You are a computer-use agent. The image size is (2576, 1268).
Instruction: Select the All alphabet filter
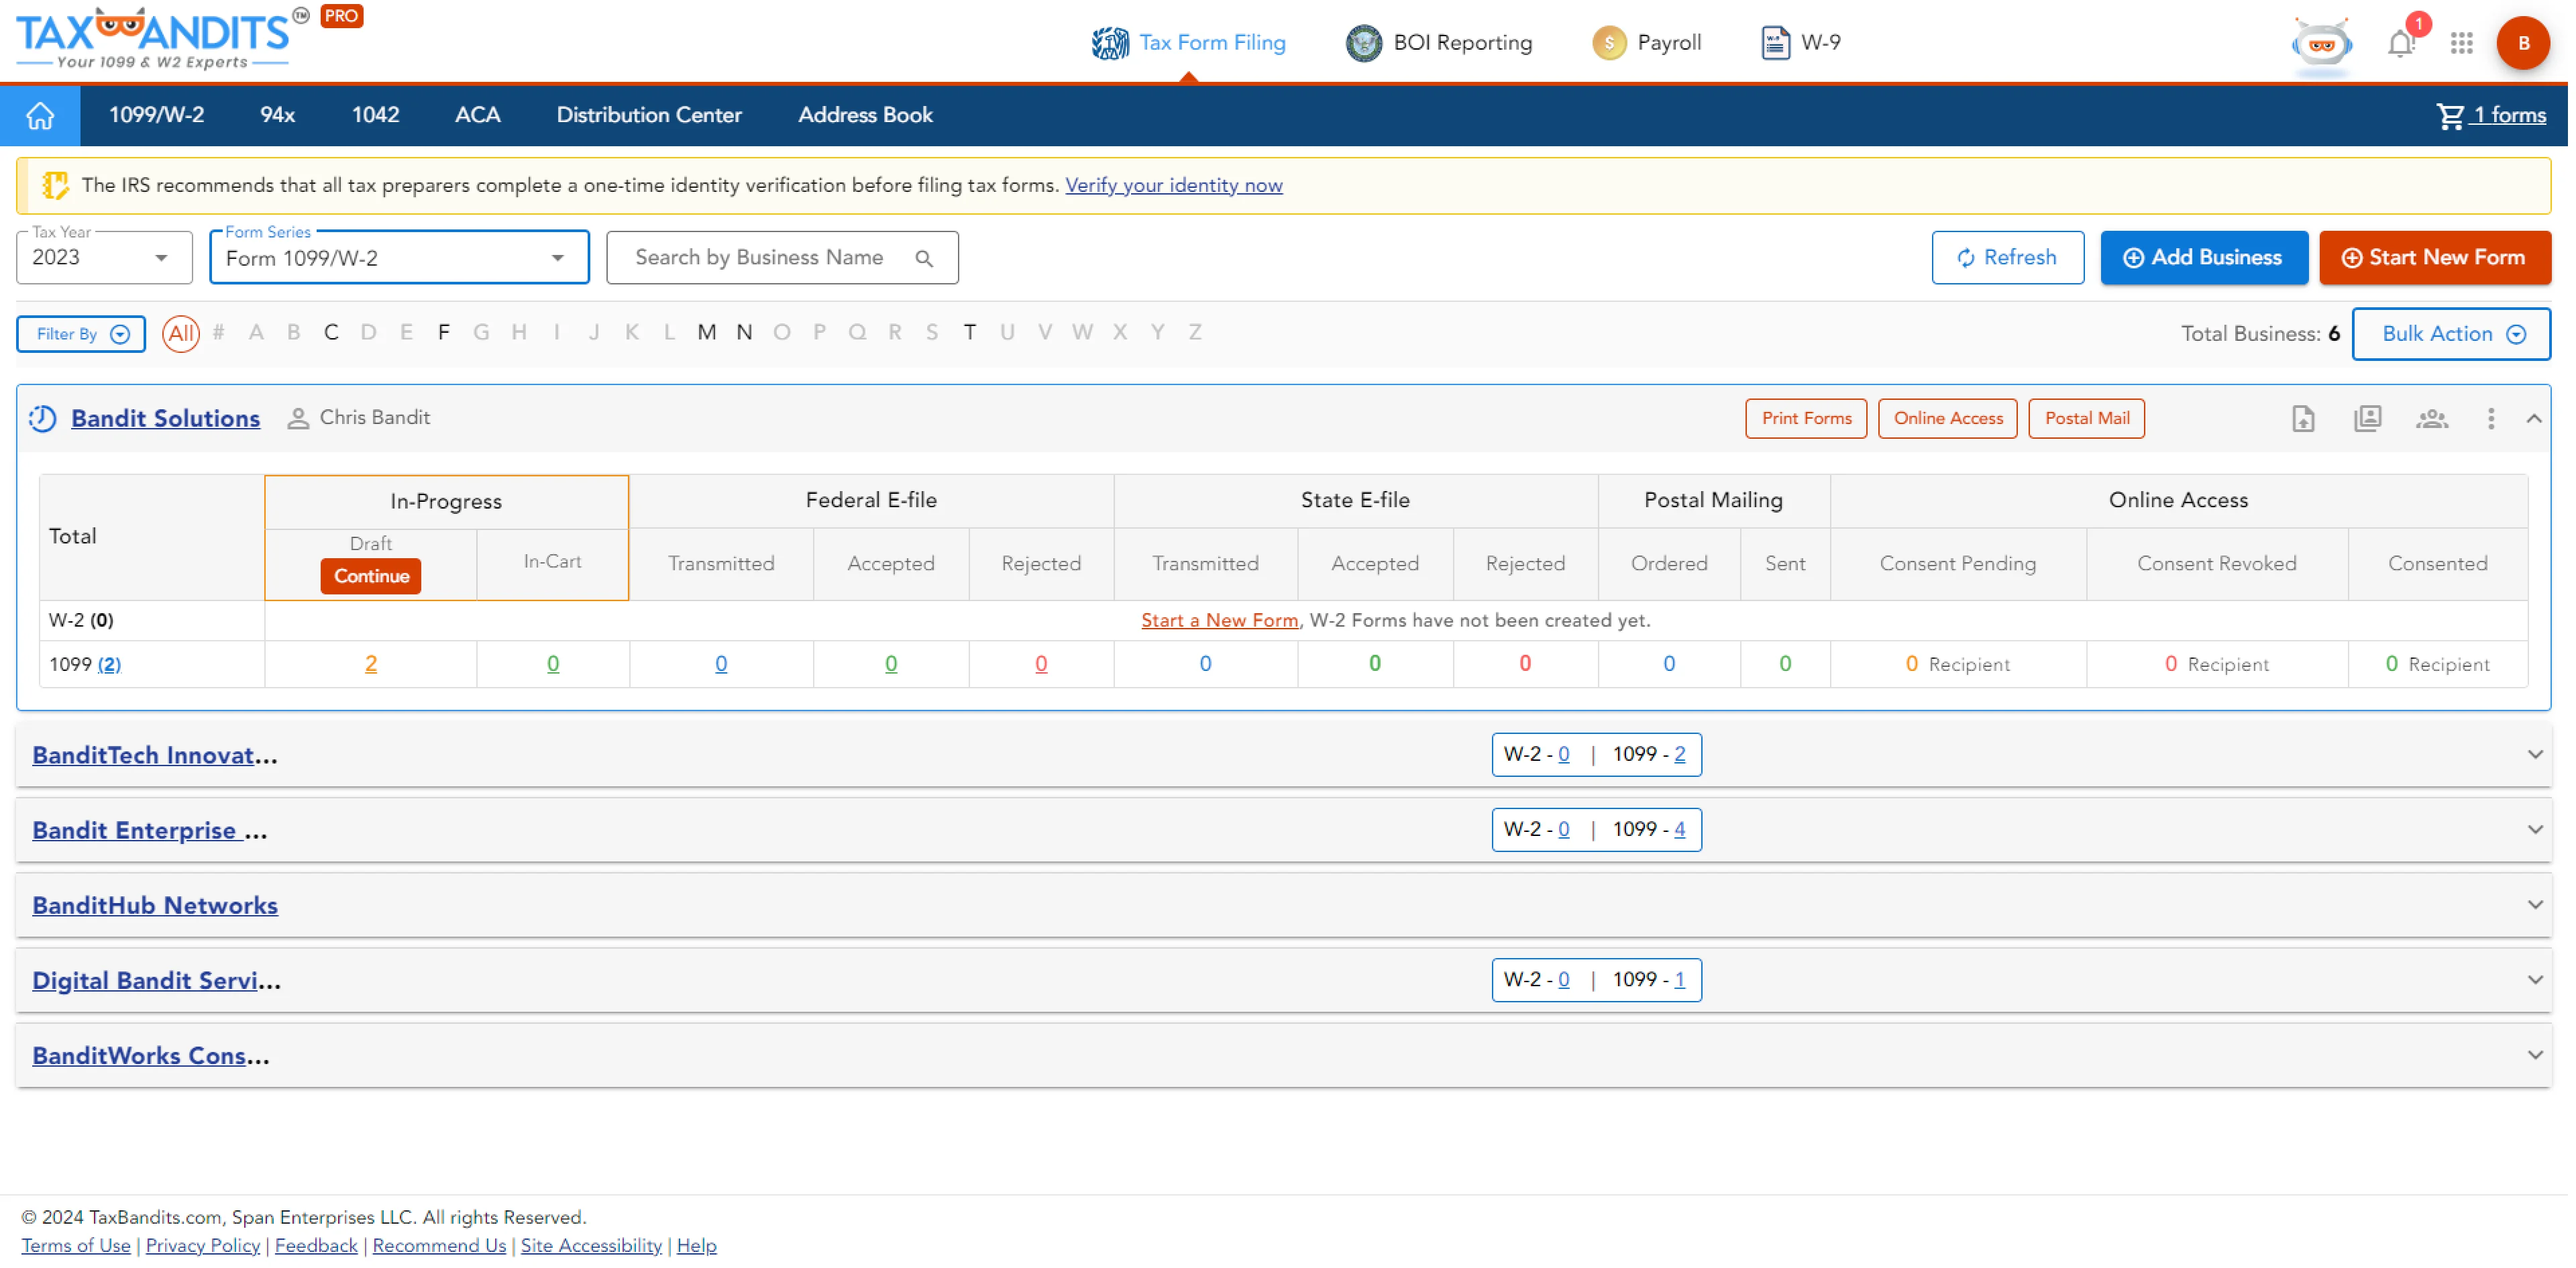click(x=181, y=333)
